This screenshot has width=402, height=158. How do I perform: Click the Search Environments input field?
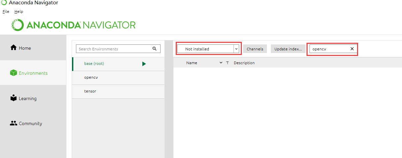pos(118,49)
